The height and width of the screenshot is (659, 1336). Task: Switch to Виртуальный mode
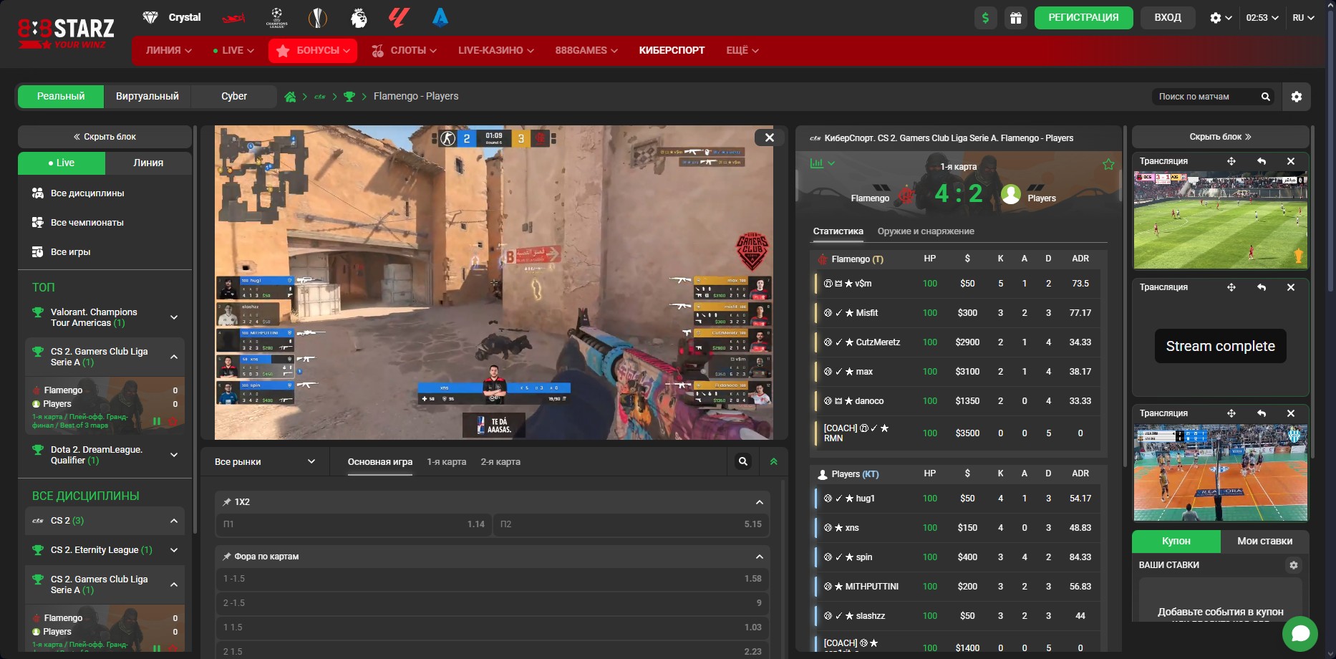(147, 97)
